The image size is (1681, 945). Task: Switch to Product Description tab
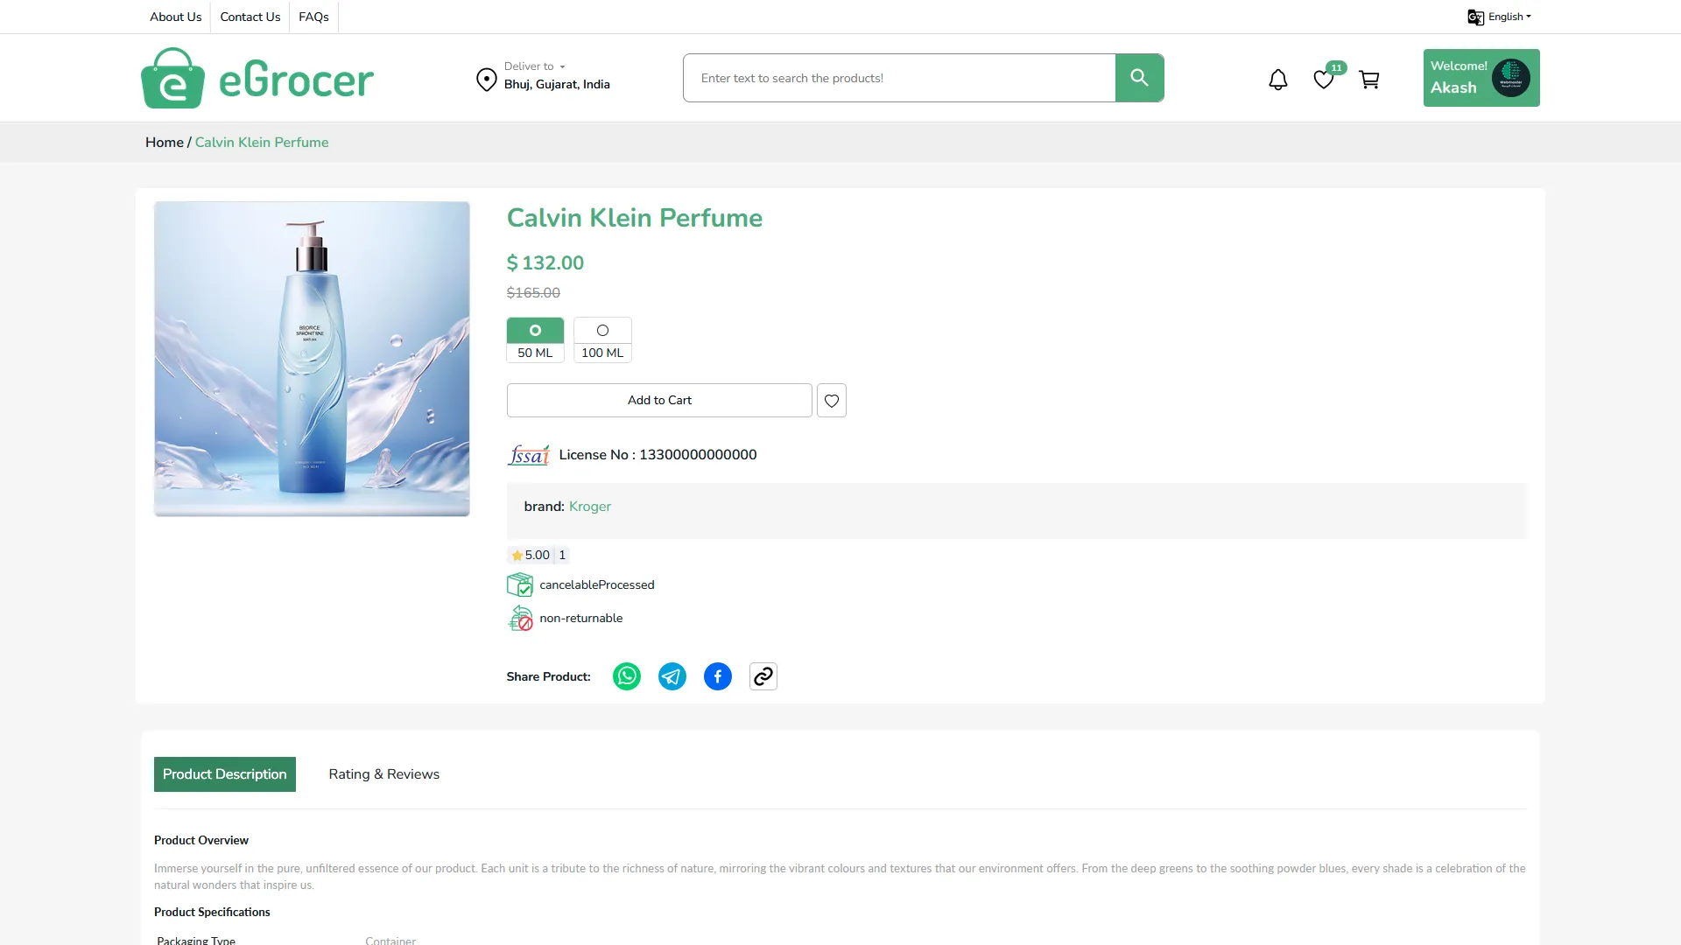[225, 774]
